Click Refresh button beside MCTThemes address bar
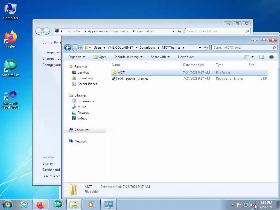Screen dimensions: 280x210 pyautogui.click(x=206, y=48)
